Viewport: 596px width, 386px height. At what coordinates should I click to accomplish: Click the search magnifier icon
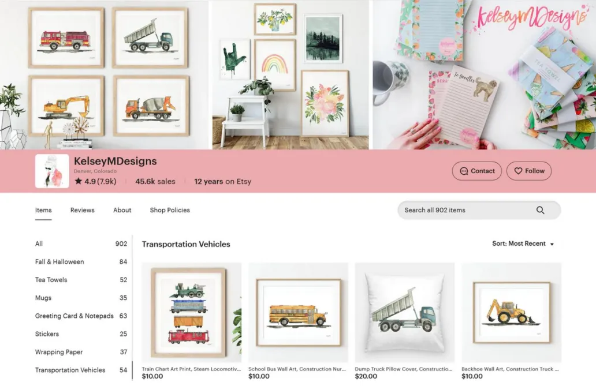[x=540, y=210]
